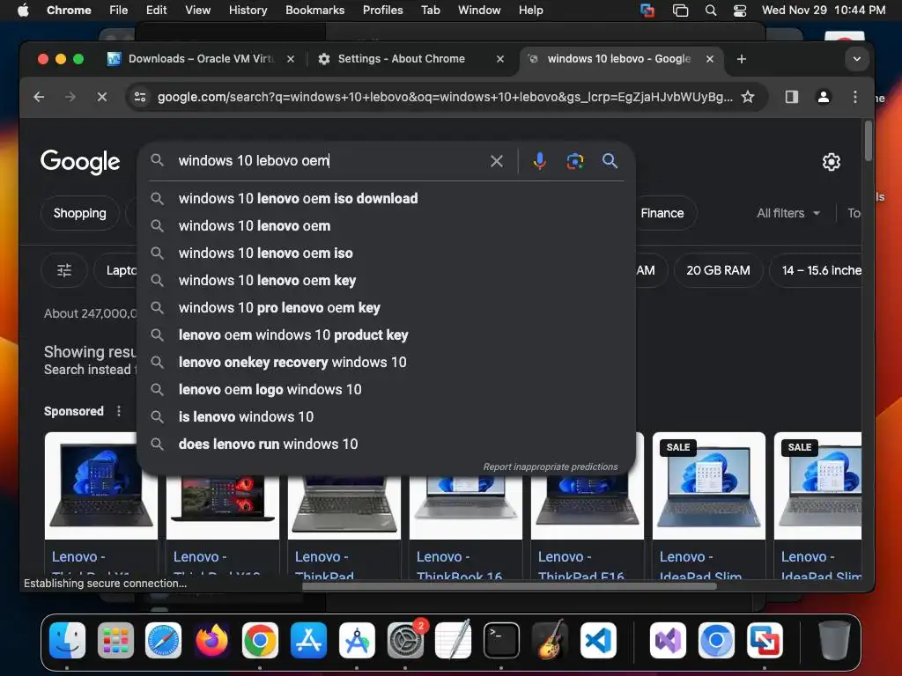Open sponsored ads options three-dot icon

pos(119,411)
